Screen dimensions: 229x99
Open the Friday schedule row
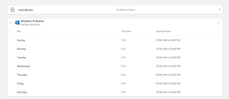point(115,84)
